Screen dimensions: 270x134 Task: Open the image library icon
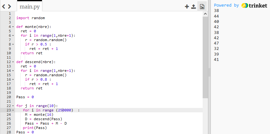pos(202,6)
